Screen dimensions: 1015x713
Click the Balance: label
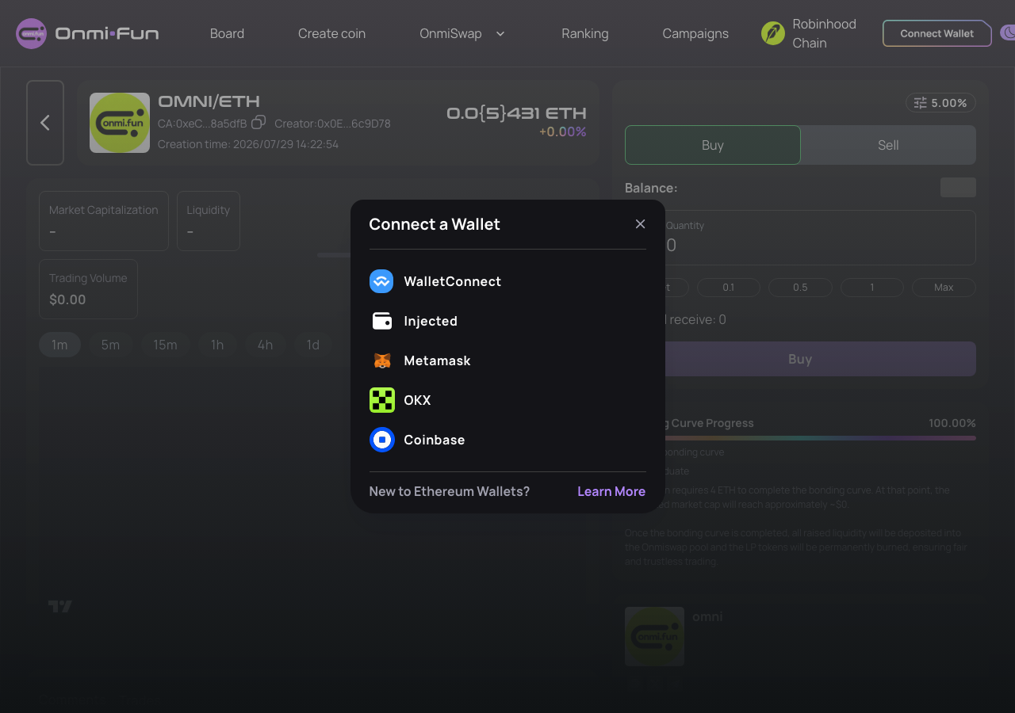(651, 188)
